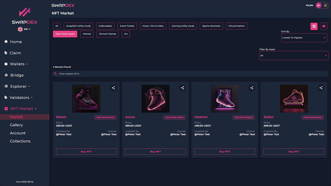Filter by Memes category
Viewport: 331px width, 186px height.
[87, 34]
